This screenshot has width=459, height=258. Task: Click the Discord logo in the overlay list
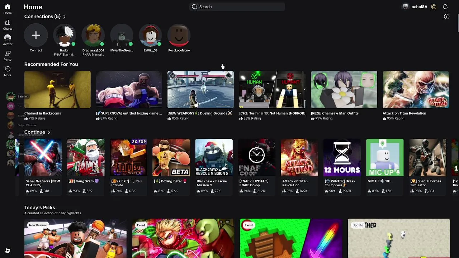pos(11,106)
